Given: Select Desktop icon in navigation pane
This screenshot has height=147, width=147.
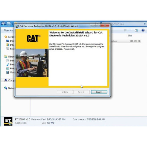Looking at the screenshot, I should [8, 41].
